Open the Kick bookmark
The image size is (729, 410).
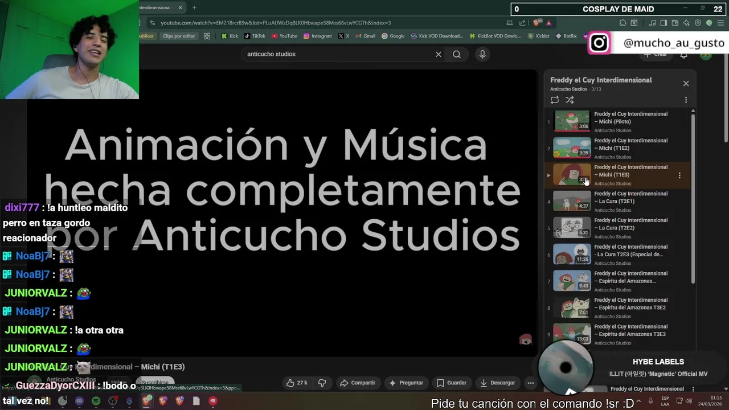pyautogui.click(x=230, y=36)
